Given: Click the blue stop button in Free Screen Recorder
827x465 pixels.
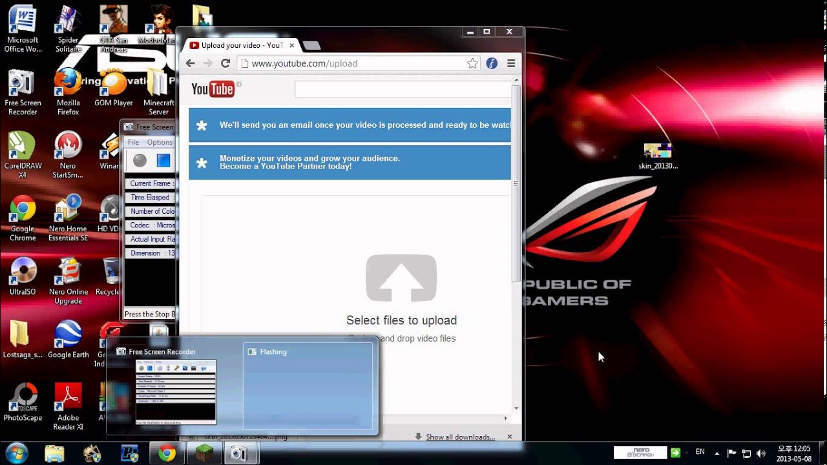Looking at the screenshot, I should click(163, 160).
